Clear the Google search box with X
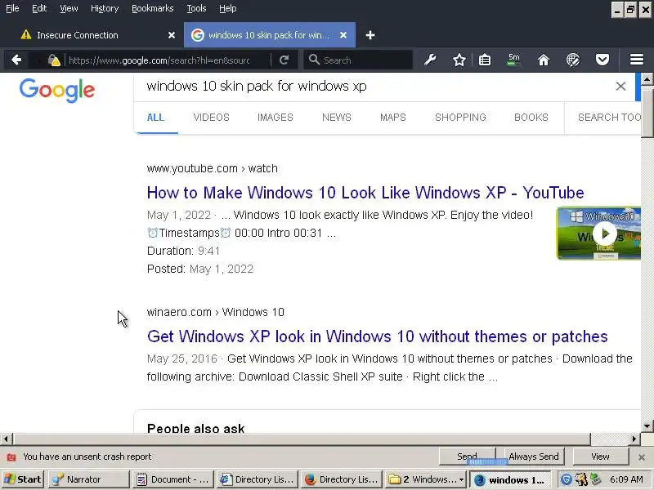 click(x=620, y=87)
